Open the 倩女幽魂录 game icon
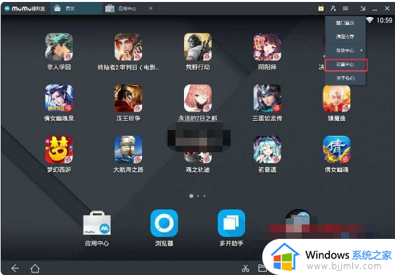The image size is (395, 275). tap(59, 98)
